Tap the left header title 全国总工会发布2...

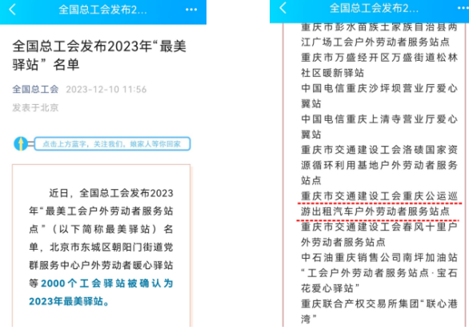pos(102,10)
